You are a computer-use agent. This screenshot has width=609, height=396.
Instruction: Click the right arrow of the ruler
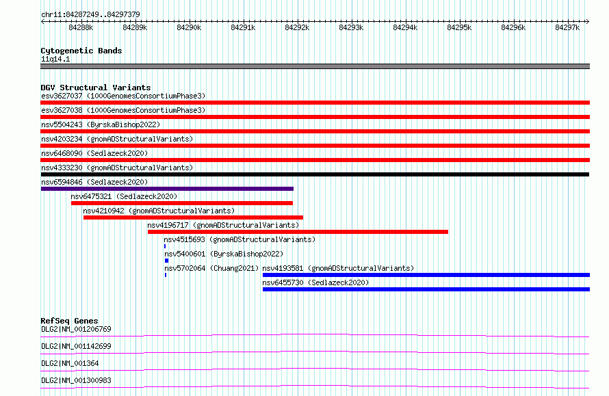click(587, 22)
